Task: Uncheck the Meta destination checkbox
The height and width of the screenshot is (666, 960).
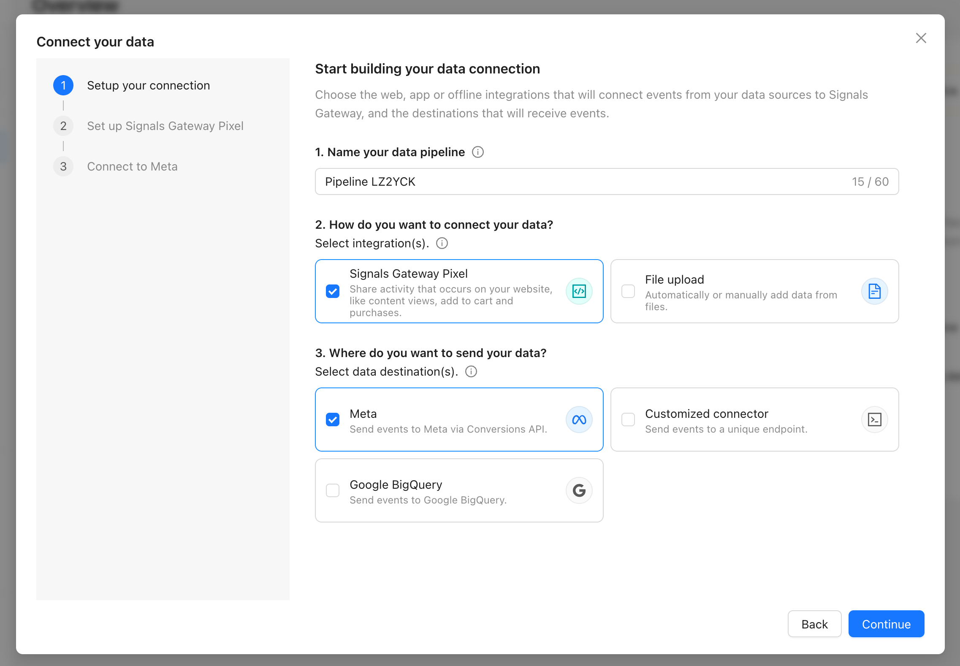Action: tap(333, 420)
